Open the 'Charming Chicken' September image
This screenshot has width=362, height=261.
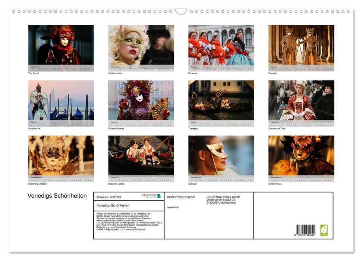(x=61, y=155)
